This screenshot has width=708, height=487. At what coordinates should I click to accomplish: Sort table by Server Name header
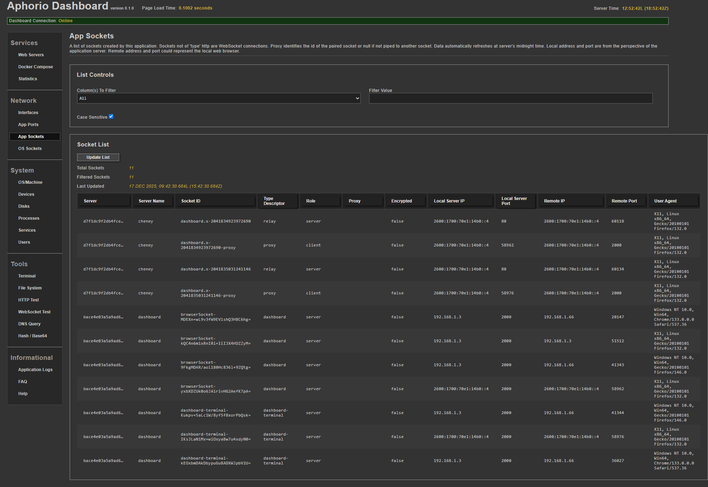[152, 201]
